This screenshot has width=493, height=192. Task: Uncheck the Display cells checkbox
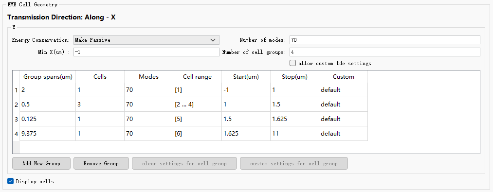pyautogui.click(x=11, y=181)
